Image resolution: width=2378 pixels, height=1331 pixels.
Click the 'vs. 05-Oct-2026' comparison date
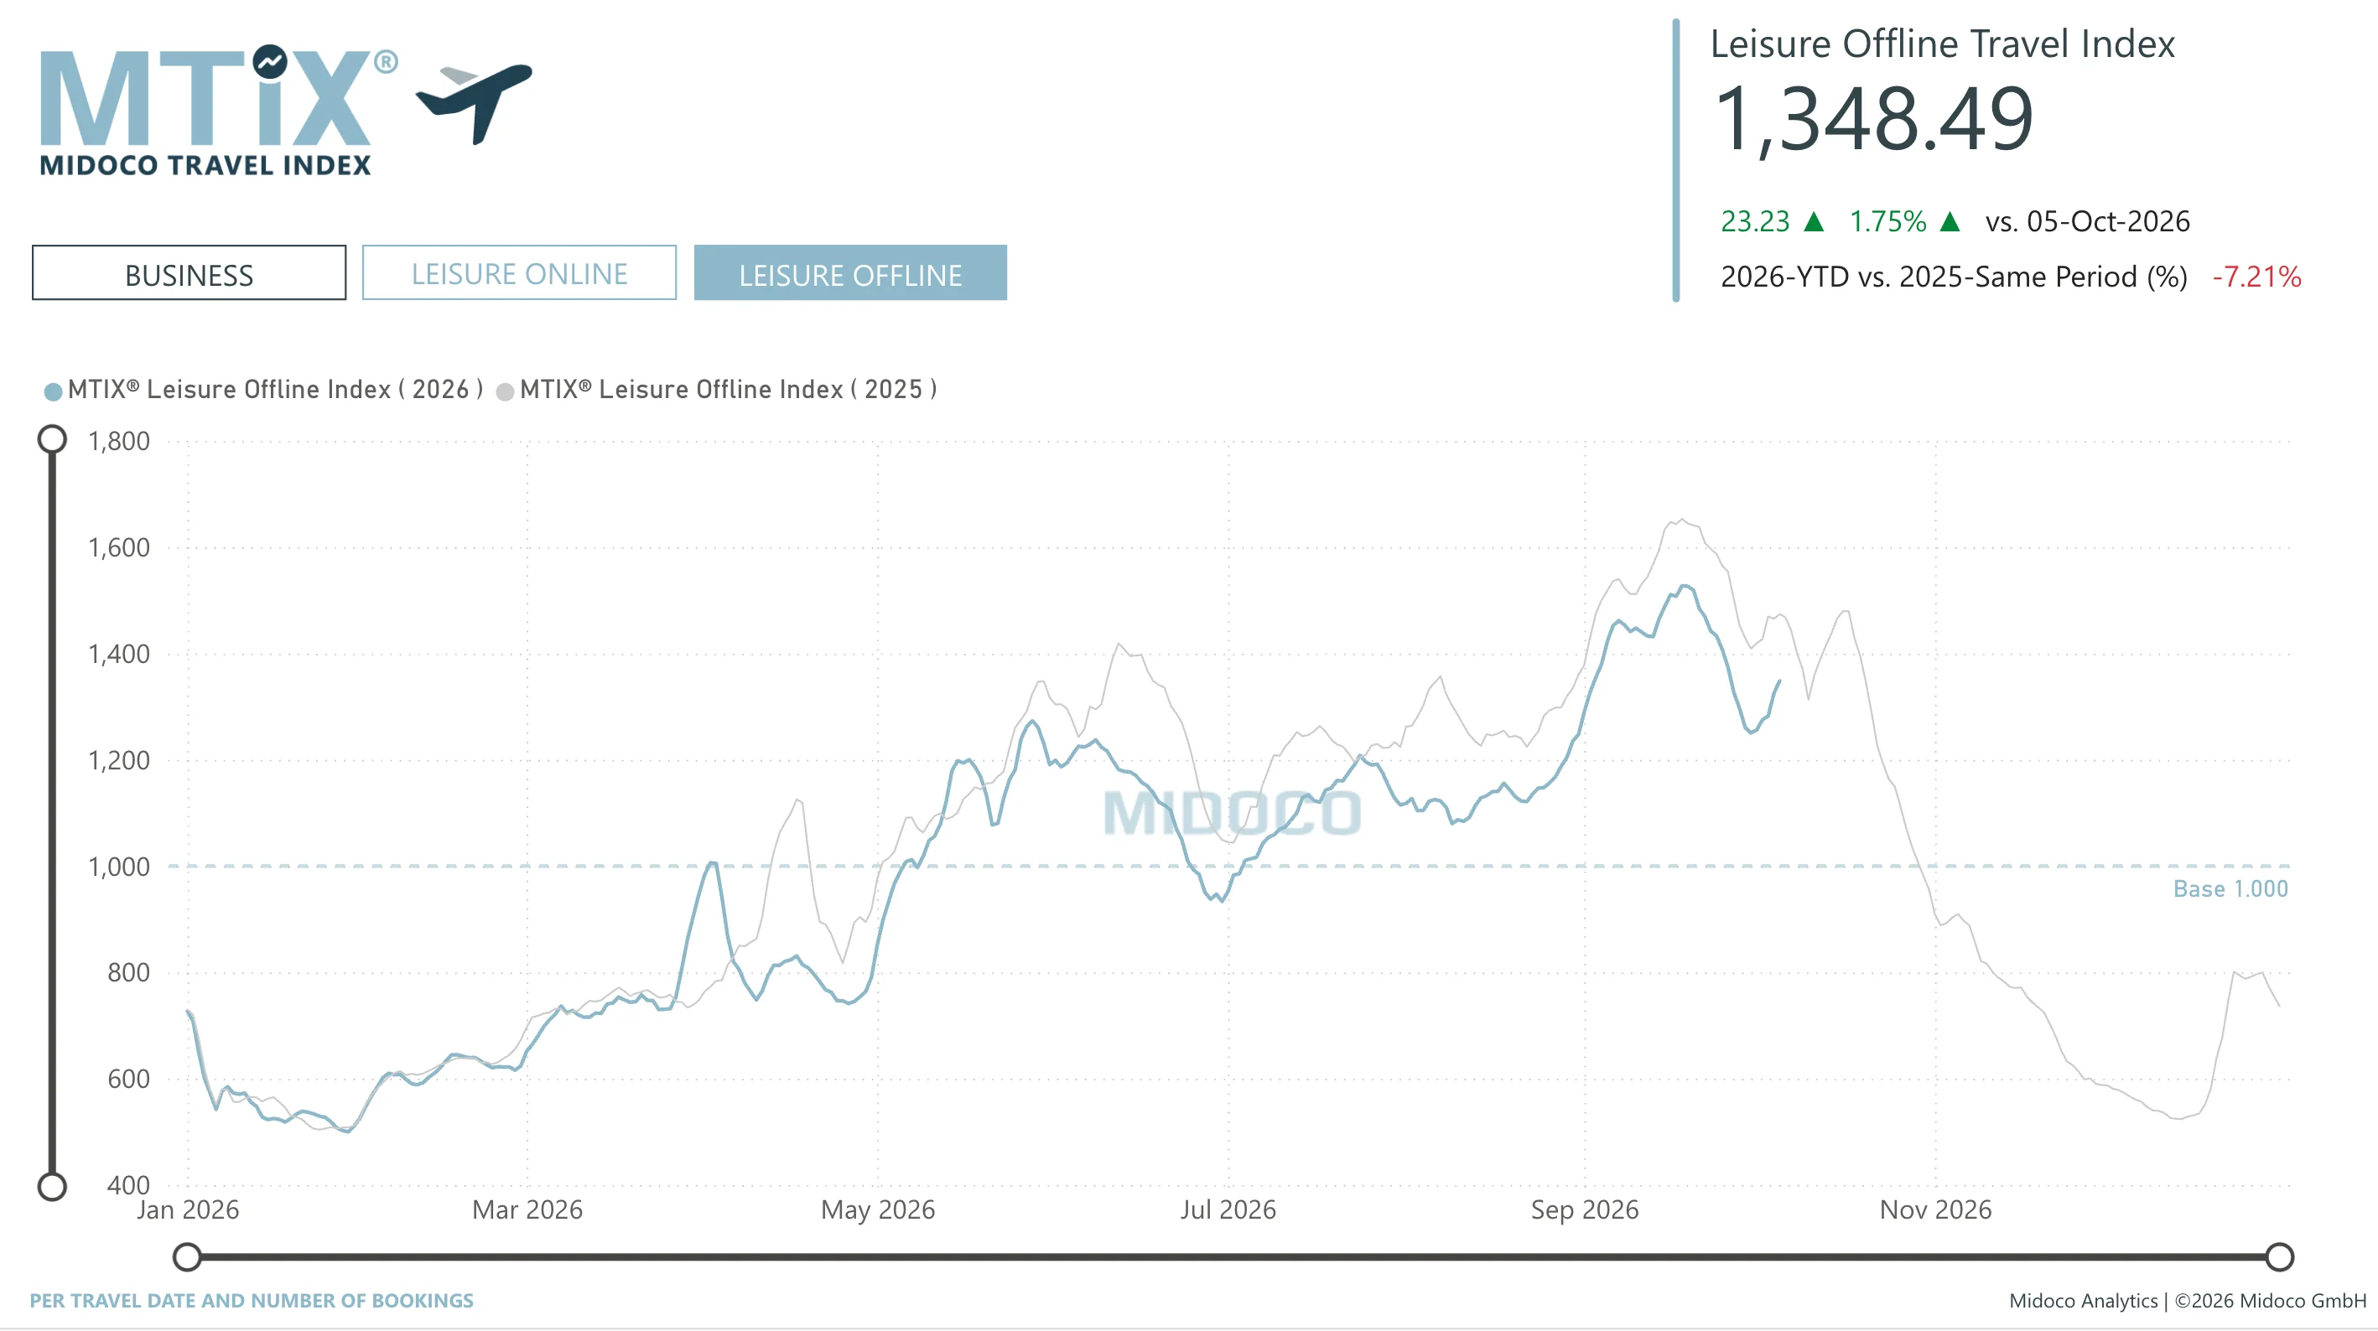[2087, 221]
